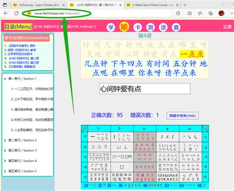Open the browser profile avatar
This screenshot has width=234, height=191.
click(x=221, y=13)
